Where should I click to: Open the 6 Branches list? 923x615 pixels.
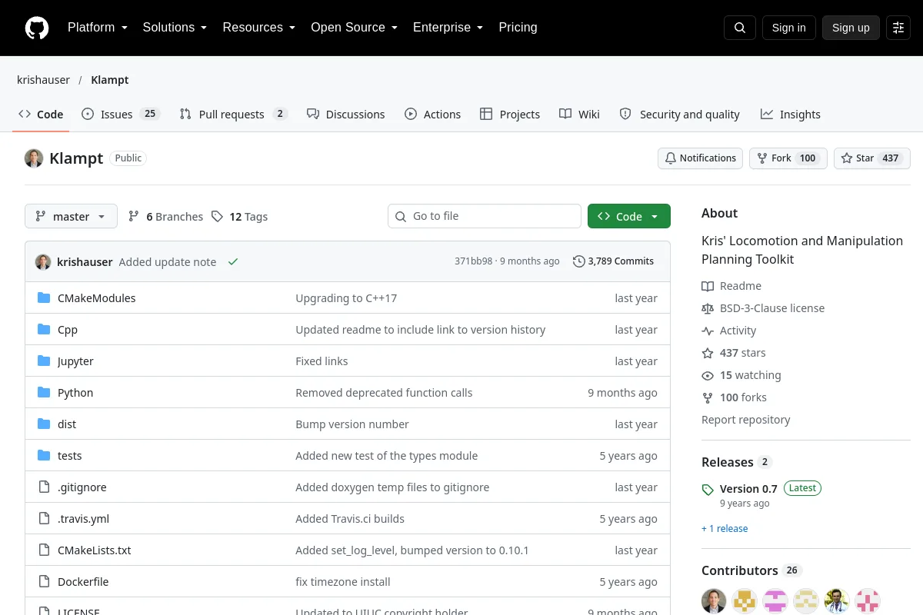(165, 217)
